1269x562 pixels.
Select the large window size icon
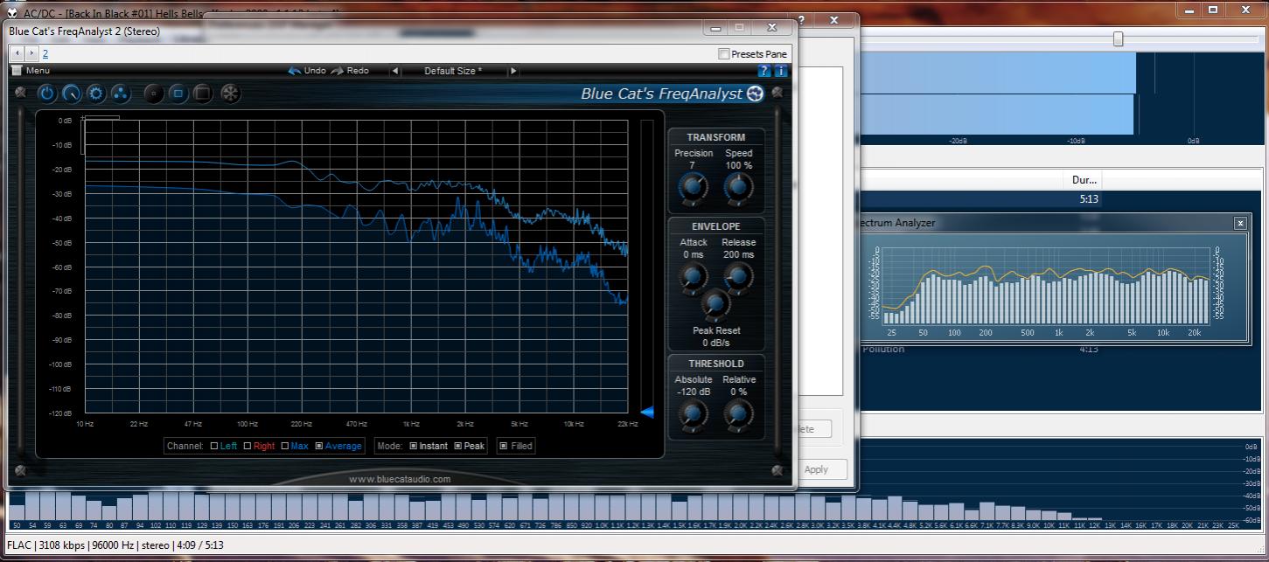pyautogui.click(x=202, y=93)
